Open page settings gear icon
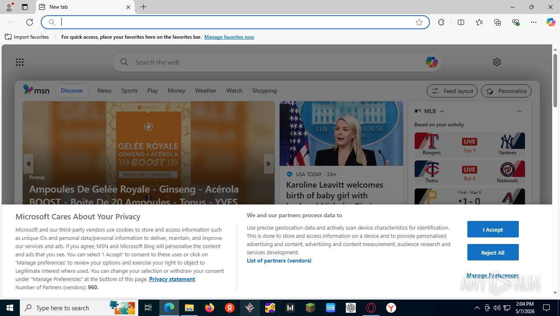The width and height of the screenshot is (560, 316). click(497, 62)
